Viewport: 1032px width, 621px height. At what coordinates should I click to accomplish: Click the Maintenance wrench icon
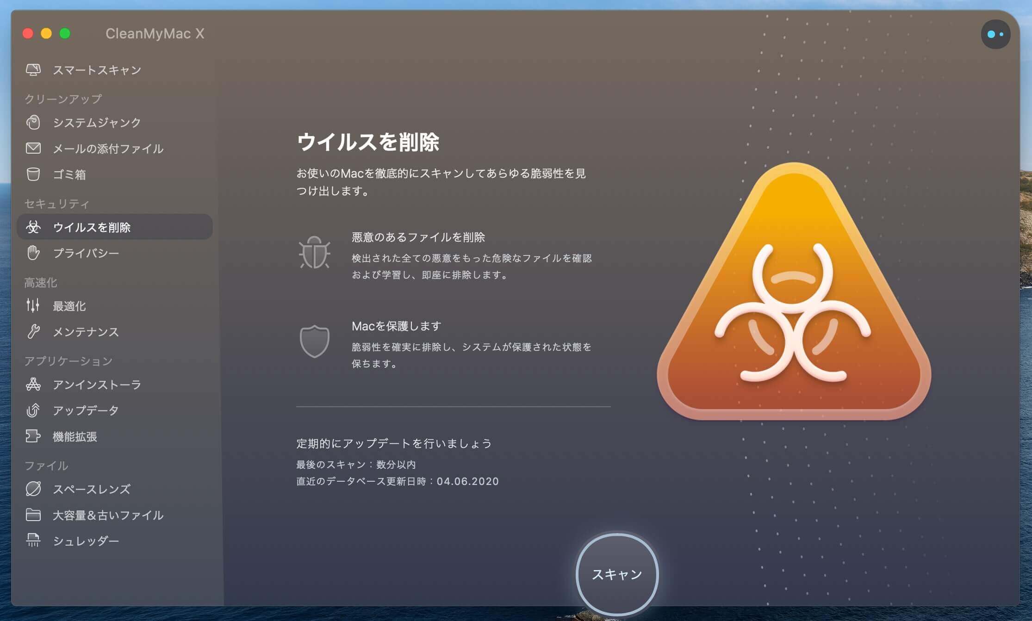tap(33, 332)
